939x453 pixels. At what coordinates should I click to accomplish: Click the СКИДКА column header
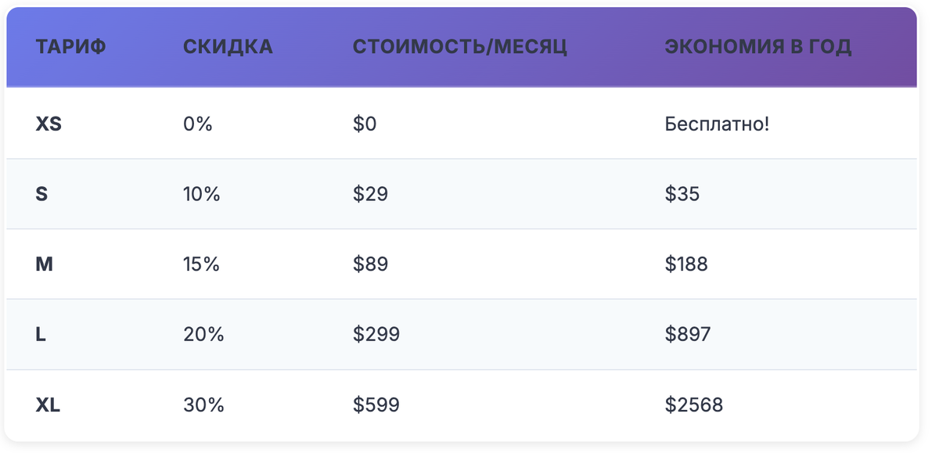point(228,47)
